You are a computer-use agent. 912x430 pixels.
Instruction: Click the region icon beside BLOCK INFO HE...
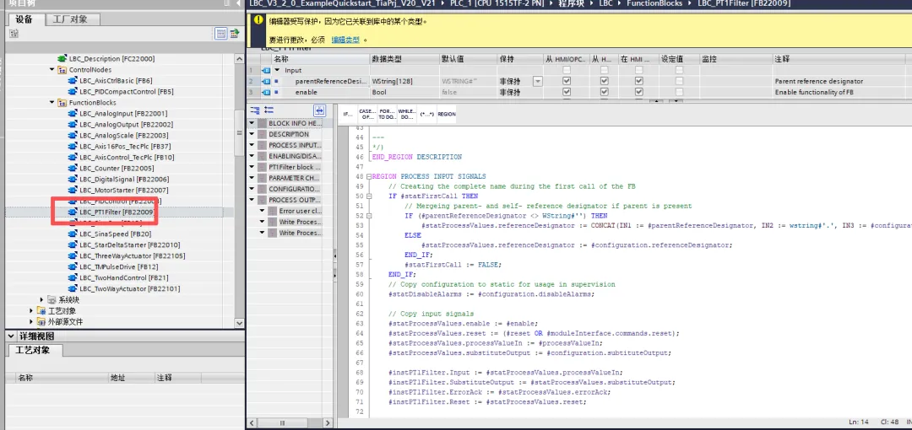263,123
